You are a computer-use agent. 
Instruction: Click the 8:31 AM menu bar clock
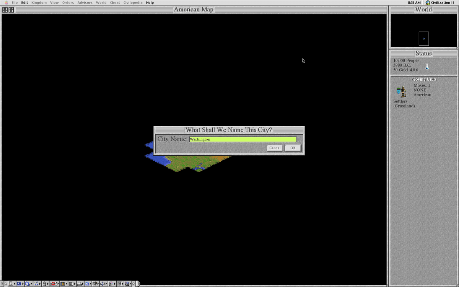click(414, 3)
